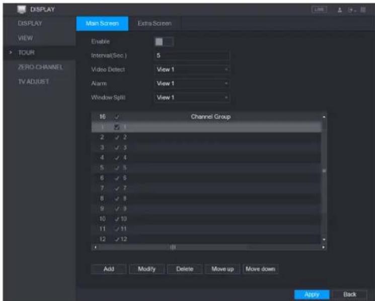The width and height of the screenshot is (375, 301).
Task: Open the DISPLAY settings section
Action: 30,24
